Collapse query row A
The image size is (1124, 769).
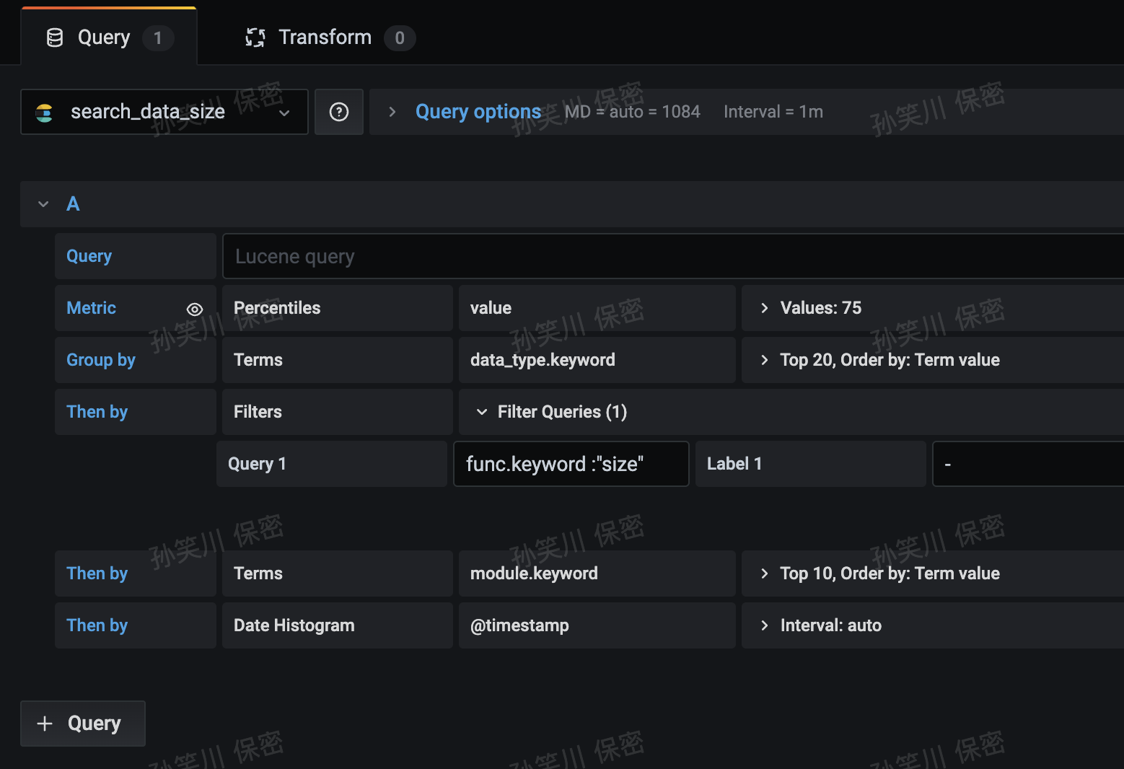(x=43, y=204)
